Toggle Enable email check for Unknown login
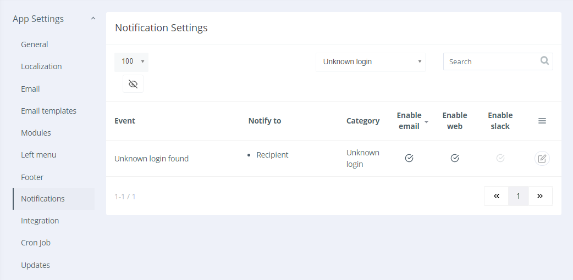The height and width of the screenshot is (280, 573). pos(409,158)
